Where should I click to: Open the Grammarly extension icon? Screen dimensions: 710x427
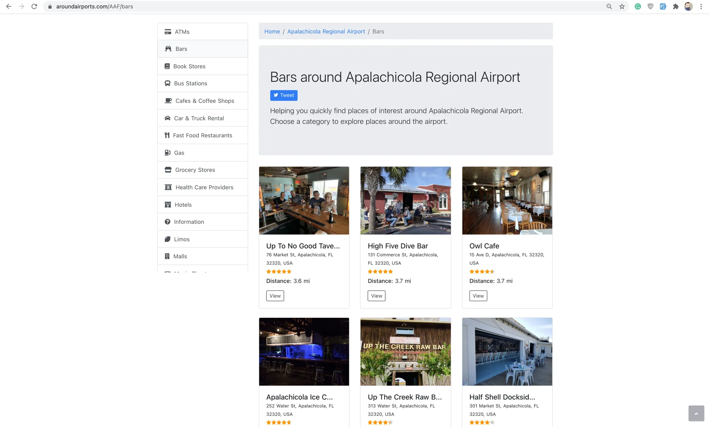637,6
